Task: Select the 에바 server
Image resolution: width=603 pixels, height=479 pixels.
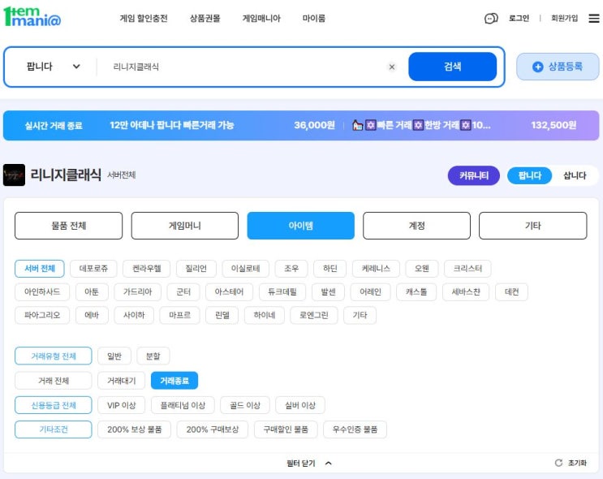Action: 92,316
